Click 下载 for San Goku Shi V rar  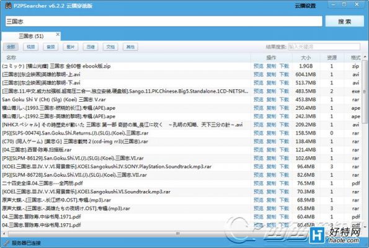[x=284, y=100]
